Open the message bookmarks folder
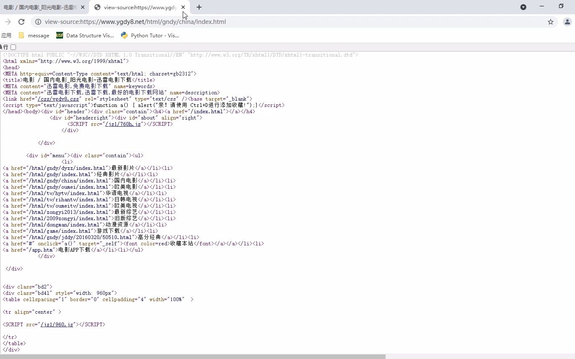 pos(34,36)
